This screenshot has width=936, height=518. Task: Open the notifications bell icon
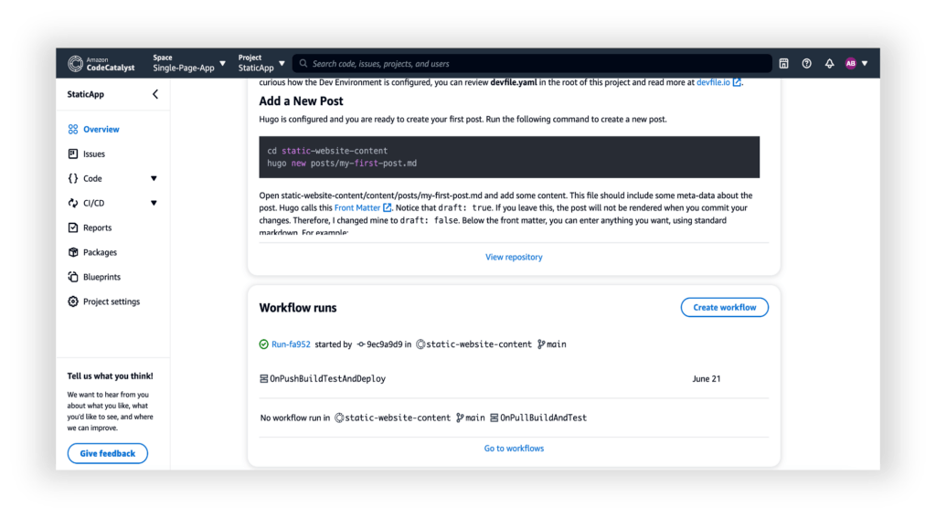click(829, 63)
